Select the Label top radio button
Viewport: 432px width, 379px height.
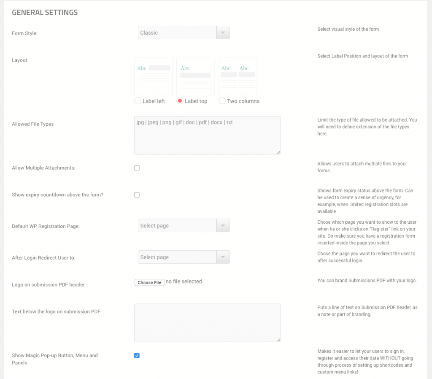[180, 101]
